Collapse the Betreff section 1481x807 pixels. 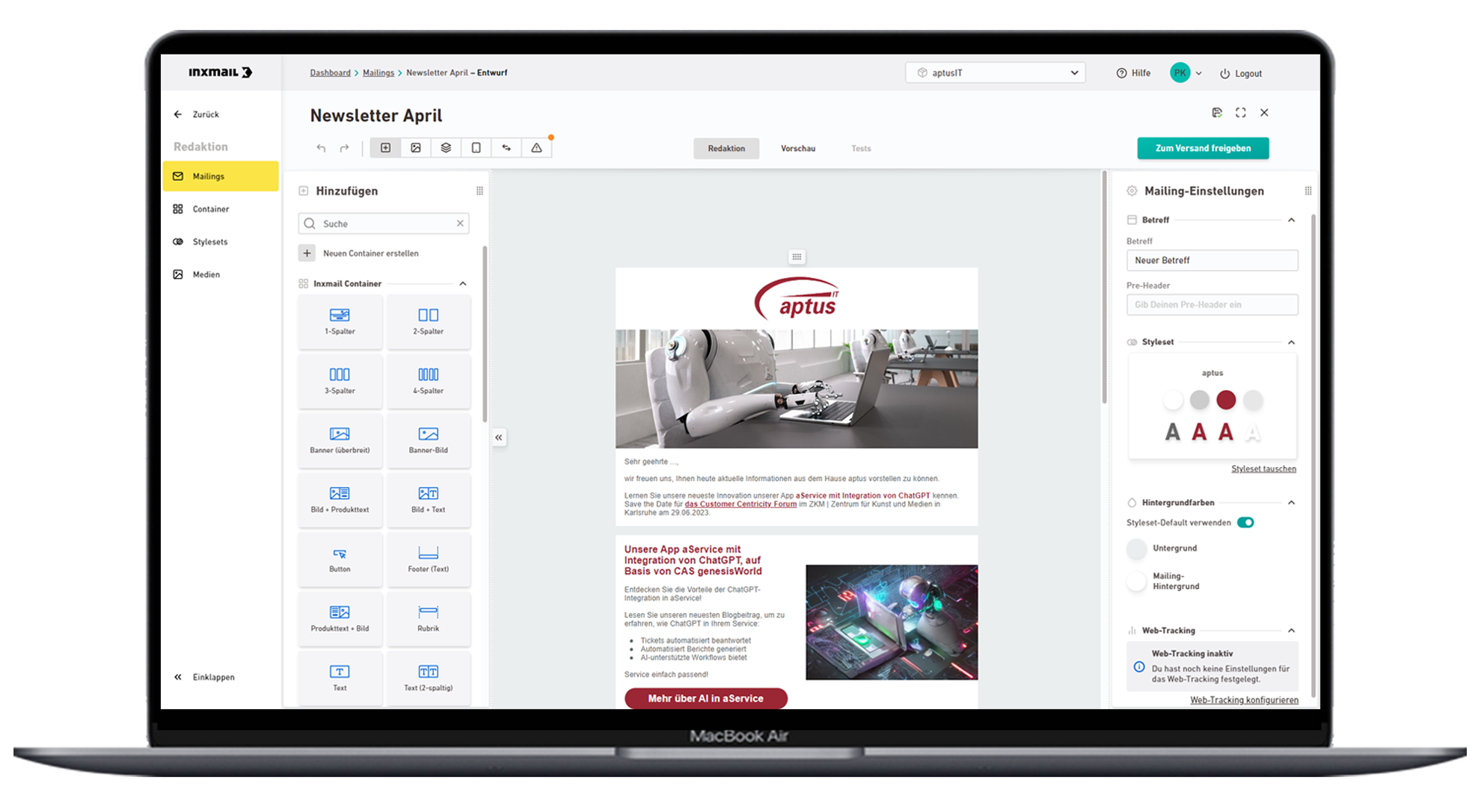click(x=1292, y=220)
